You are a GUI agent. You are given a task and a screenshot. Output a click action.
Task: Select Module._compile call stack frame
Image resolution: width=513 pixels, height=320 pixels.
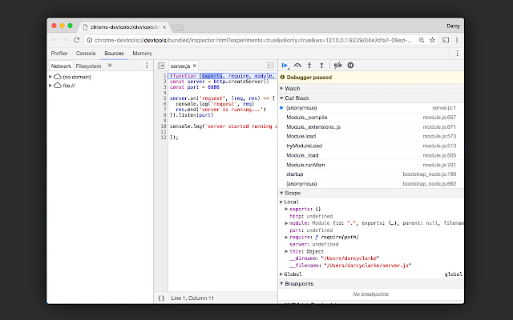click(305, 117)
